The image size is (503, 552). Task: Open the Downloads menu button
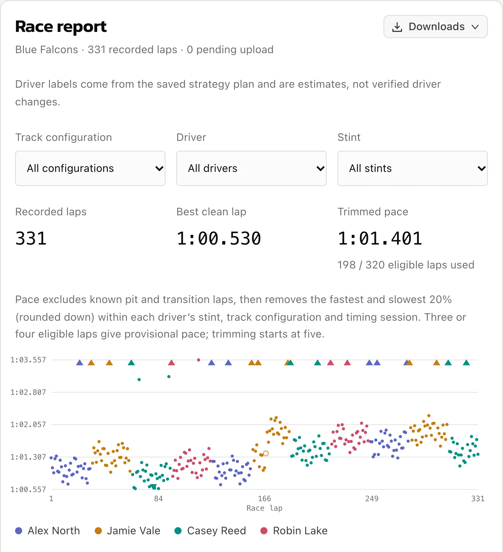point(435,27)
